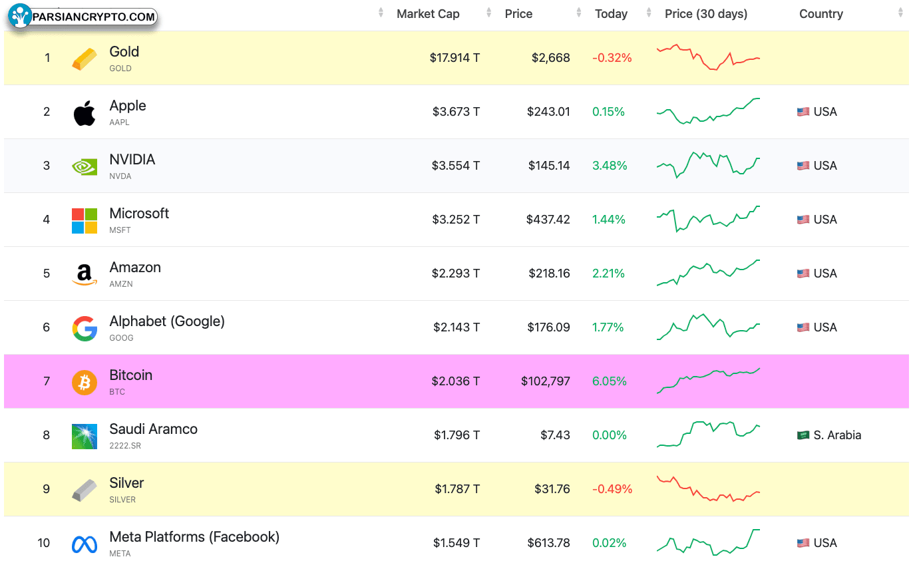Click Gold daily change -0.32%
The image size is (911, 569).
tap(612, 58)
